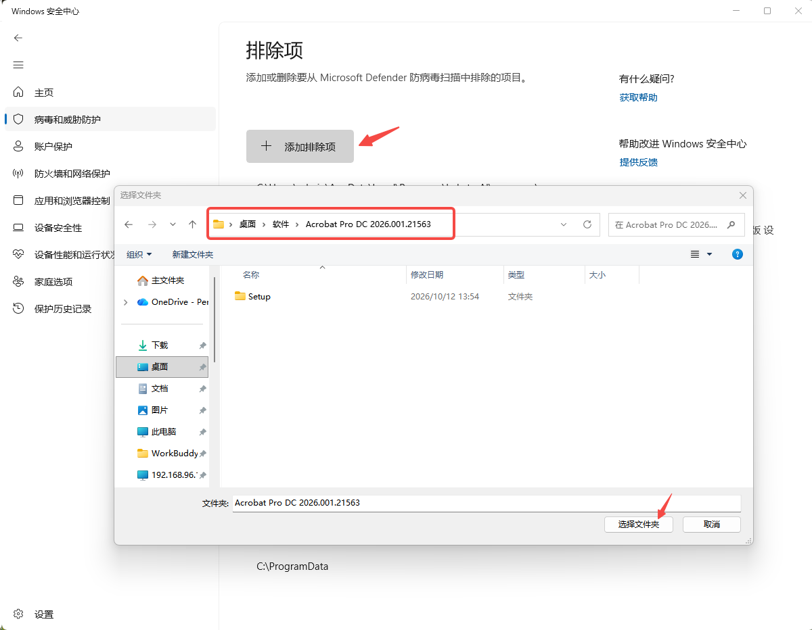The image size is (812, 630).
Task: Select the Setup folder in file list
Action: click(x=252, y=297)
